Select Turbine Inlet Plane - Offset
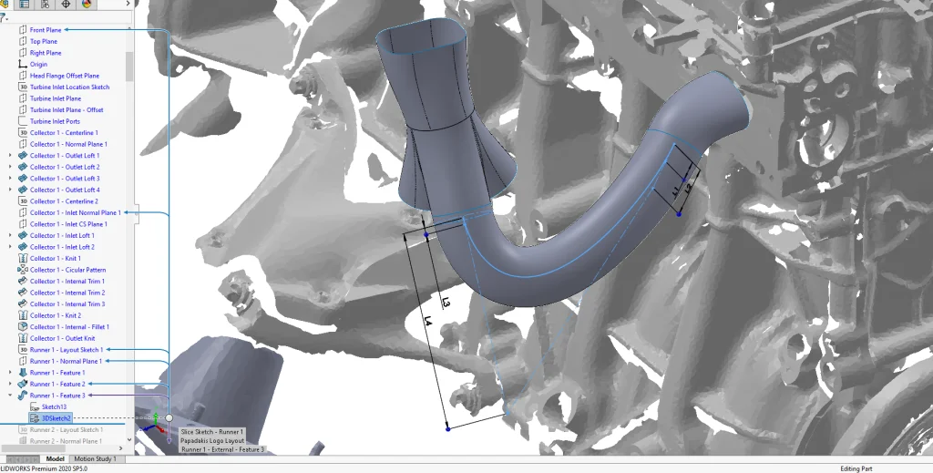Image resolution: width=933 pixels, height=473 pixels. [x=66, y=109]
